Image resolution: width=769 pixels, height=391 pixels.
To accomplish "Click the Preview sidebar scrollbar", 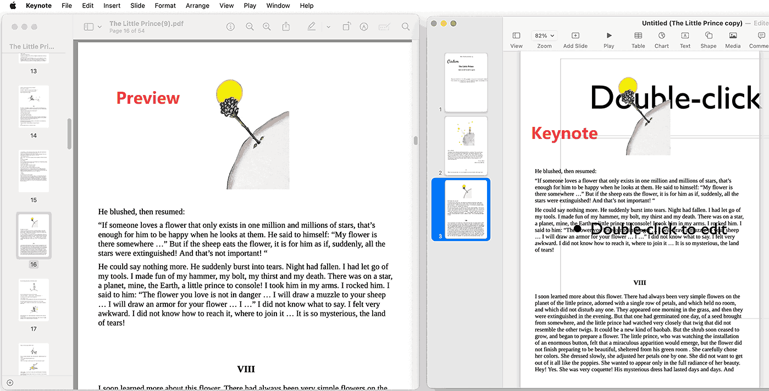I will coord(69,133).
